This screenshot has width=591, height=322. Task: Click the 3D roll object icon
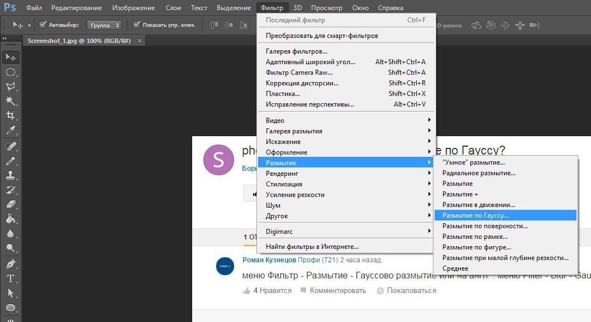tap(491, 25)
